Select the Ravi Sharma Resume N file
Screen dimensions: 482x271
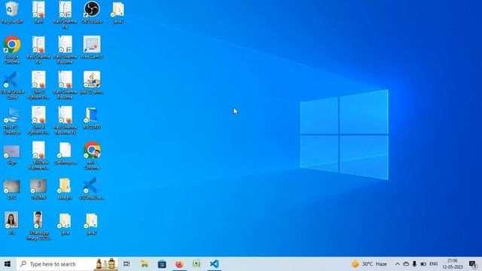click(65, 120)
